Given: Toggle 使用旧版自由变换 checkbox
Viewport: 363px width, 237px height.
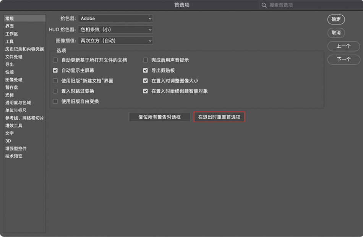Looking at the screenshot, I should click(x=55, y=101).
